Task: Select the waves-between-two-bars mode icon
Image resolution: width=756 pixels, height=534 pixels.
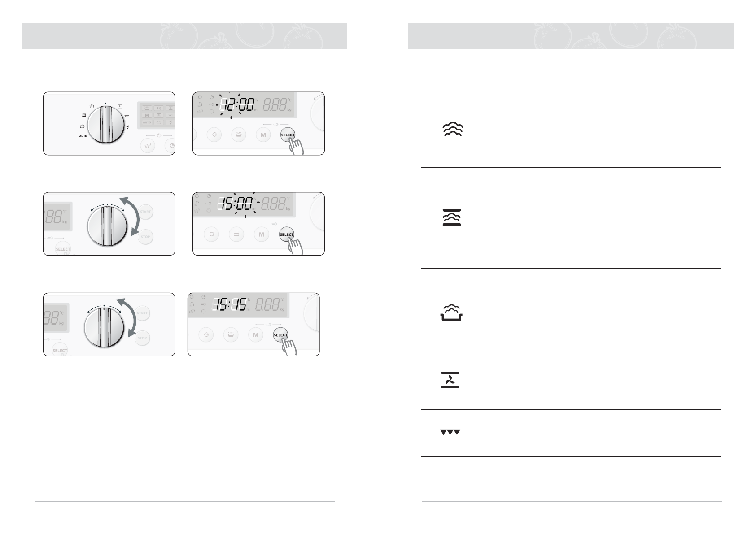Action: (x=451, y=217)
